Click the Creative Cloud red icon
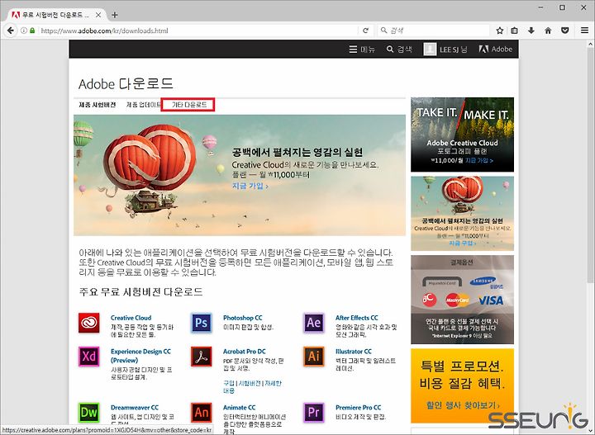 pos(88,323)
